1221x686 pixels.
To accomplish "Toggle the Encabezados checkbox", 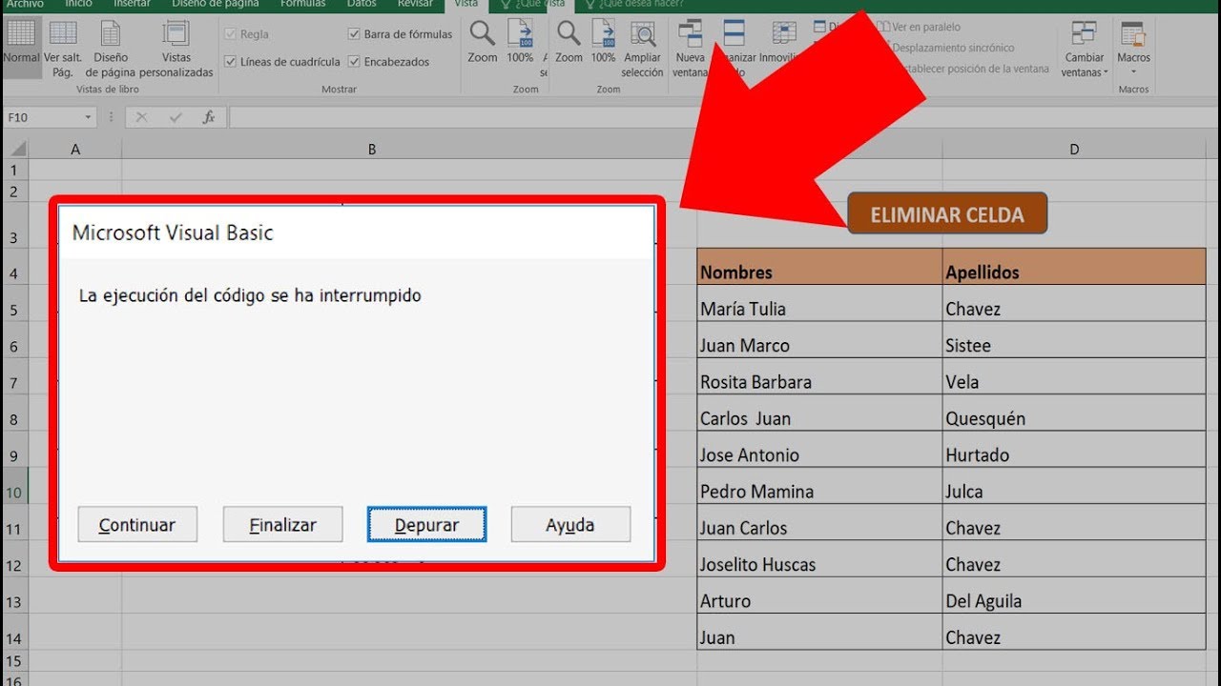I will point(355,62).
